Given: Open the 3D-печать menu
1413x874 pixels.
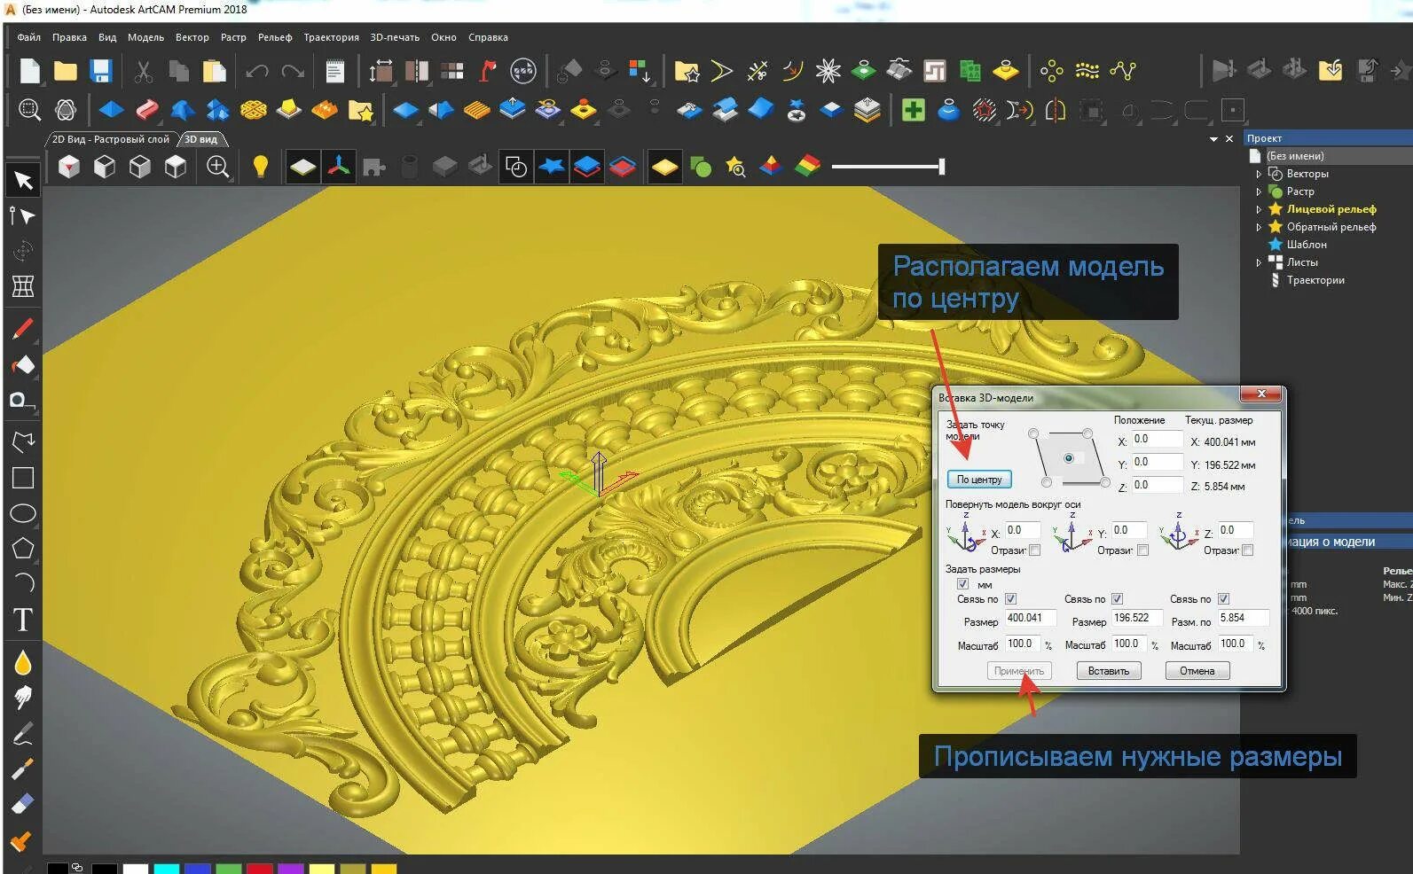Looking at the screenshot, I should pos(395,37).
